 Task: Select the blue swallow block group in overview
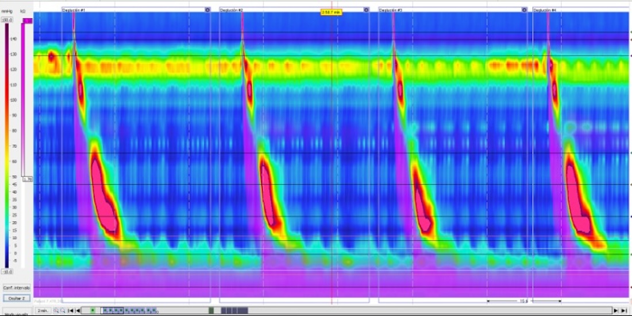(x=129, y=310)
